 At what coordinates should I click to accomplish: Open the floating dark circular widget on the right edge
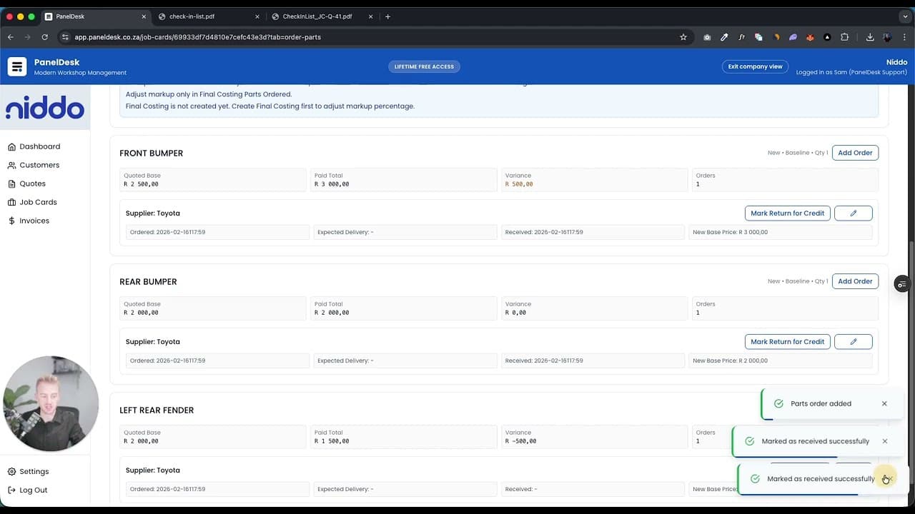tap(901, 284)
